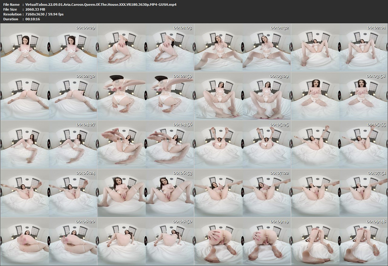
Task: Pick the frame stamped 00:05:25
Action: [243, 145]
